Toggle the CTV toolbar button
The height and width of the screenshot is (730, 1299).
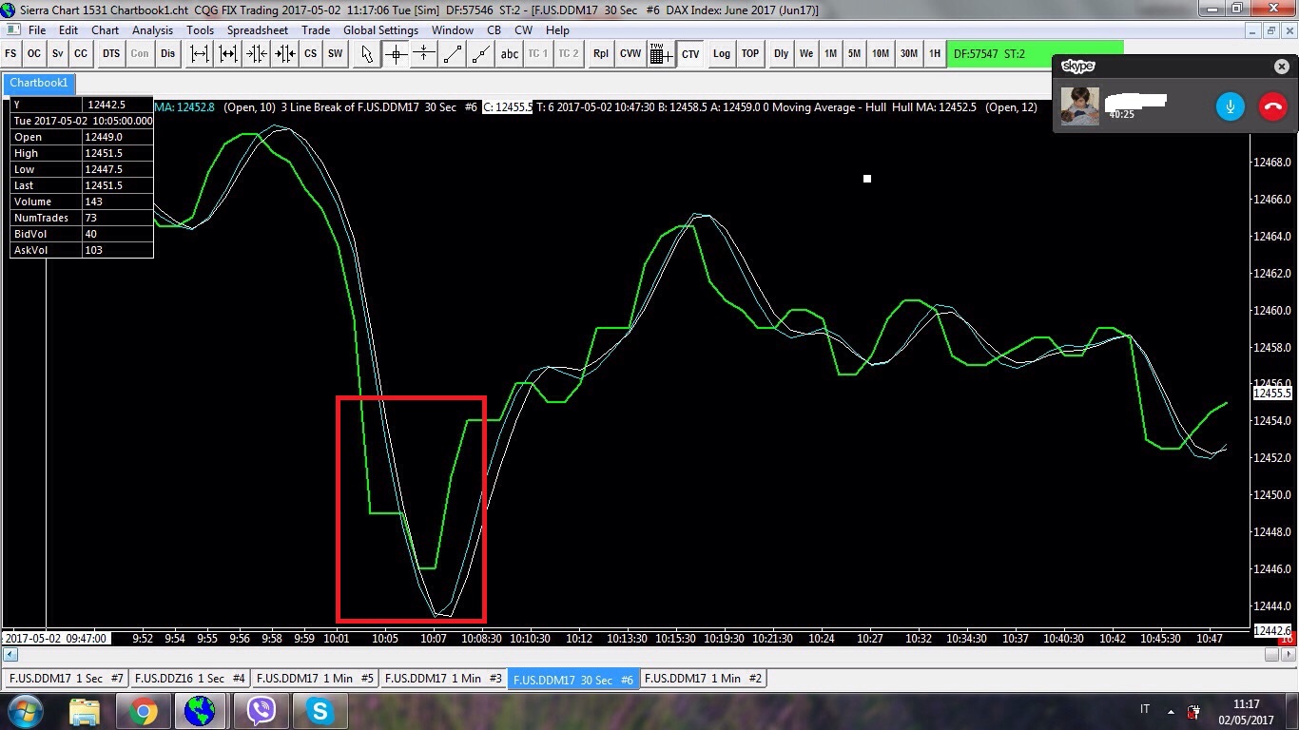pos(690,53)
